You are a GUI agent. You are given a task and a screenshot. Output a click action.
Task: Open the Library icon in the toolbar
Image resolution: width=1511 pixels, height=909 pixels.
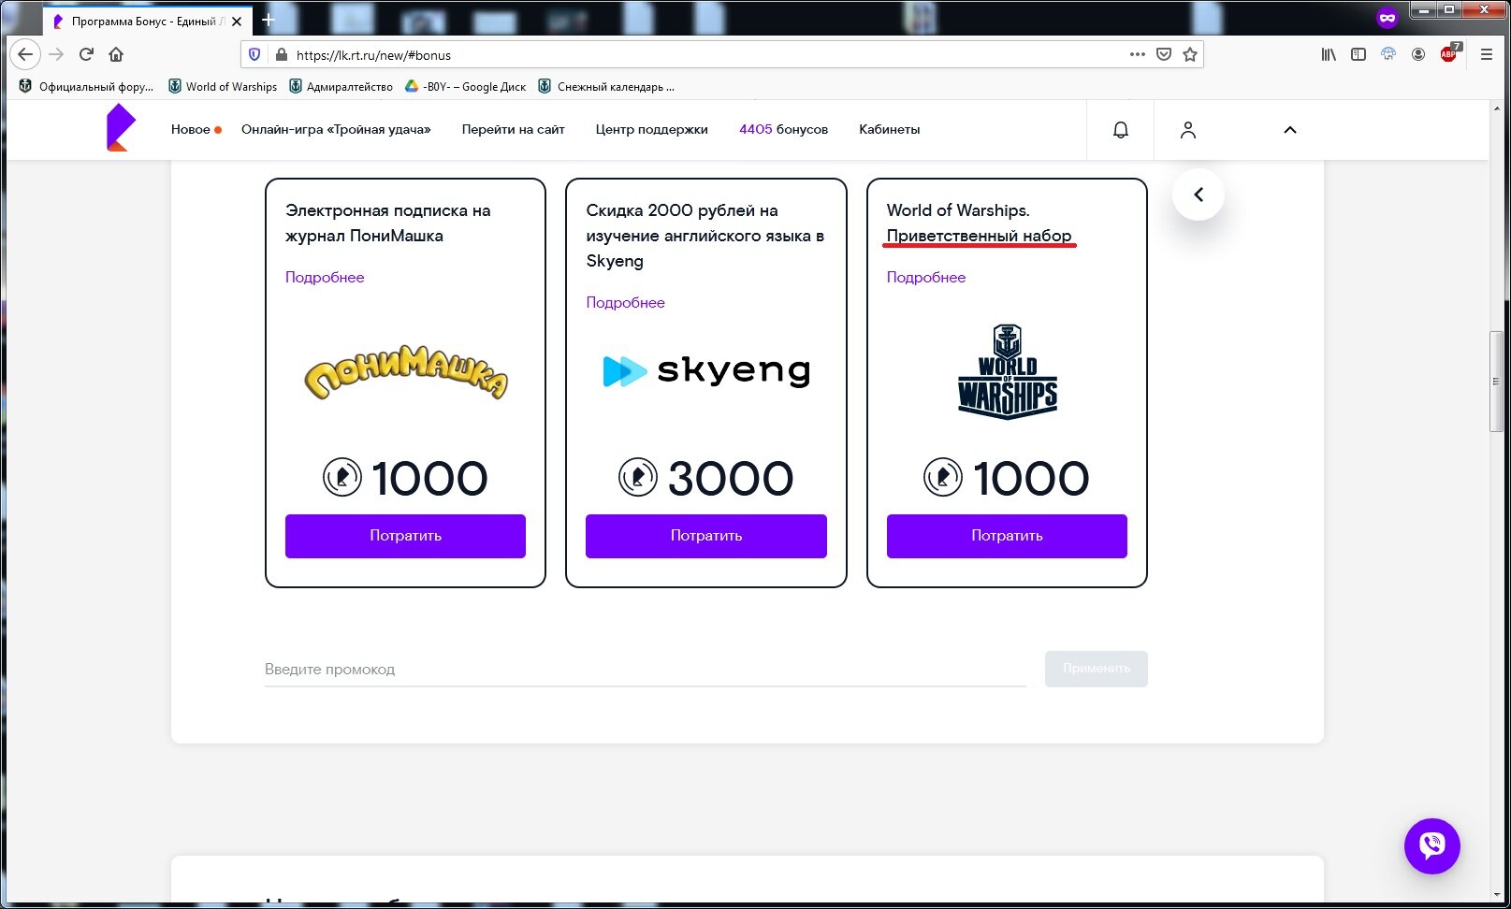[x=1329, y=54]
